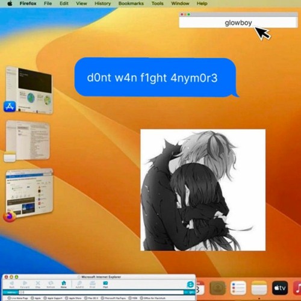
Task: Open the brown Contacts icon in the Dock
Action: [217, 288]
